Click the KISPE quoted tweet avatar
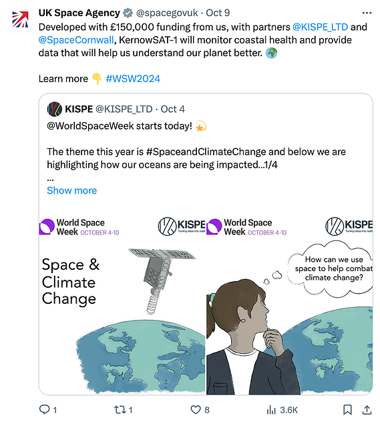This screenshot has width=380, height=422. (x=55, y=109)
